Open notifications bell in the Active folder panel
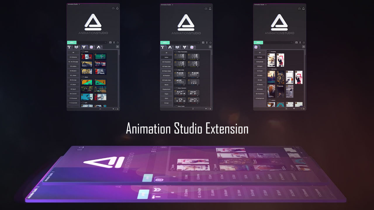 [x=117, y=8]
